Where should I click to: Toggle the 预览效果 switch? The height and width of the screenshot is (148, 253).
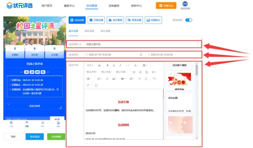(189, 20)
